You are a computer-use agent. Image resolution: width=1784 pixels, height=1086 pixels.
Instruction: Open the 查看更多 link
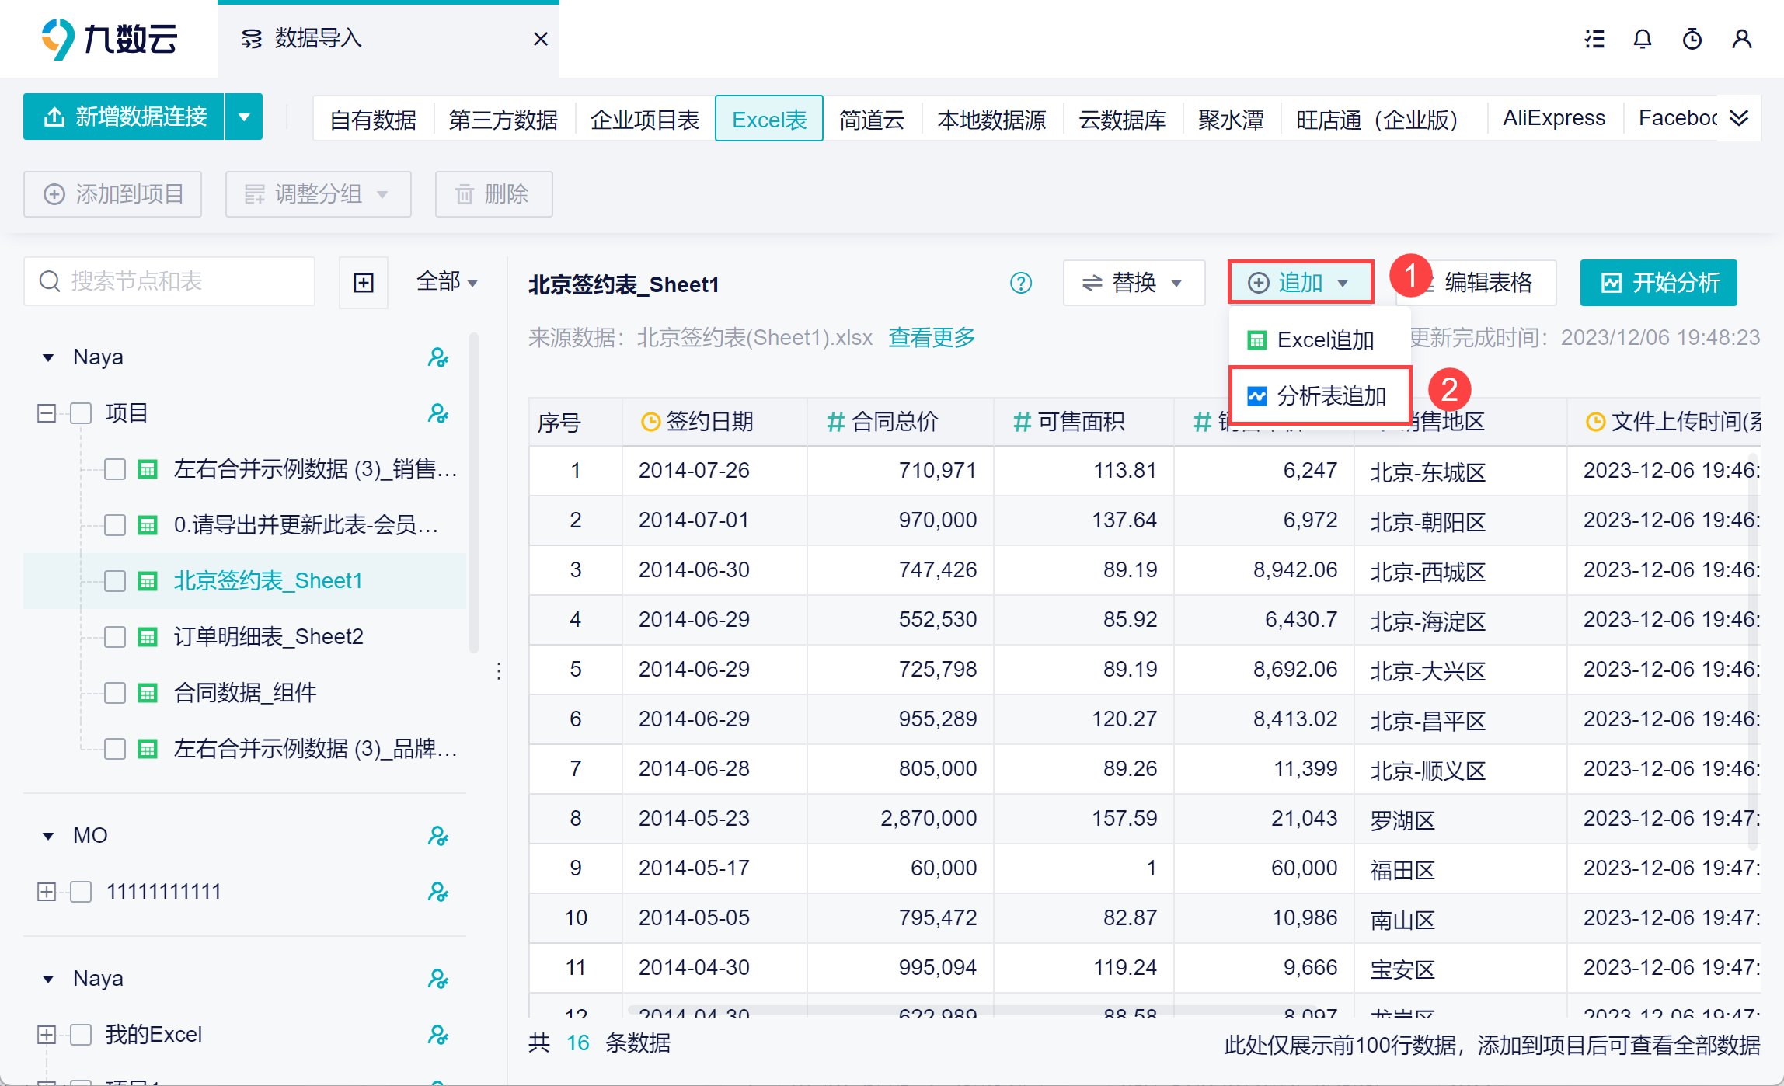[x=932, y=337]
